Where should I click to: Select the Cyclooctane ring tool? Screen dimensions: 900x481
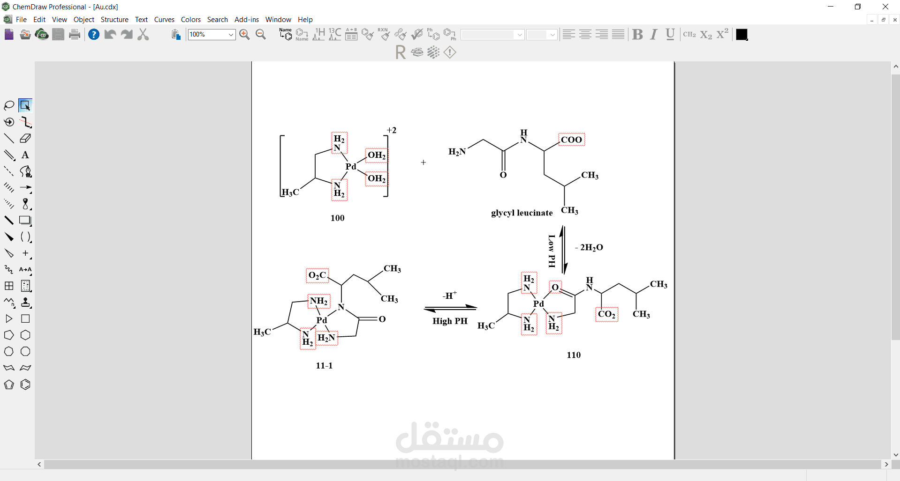click(25, 352)
